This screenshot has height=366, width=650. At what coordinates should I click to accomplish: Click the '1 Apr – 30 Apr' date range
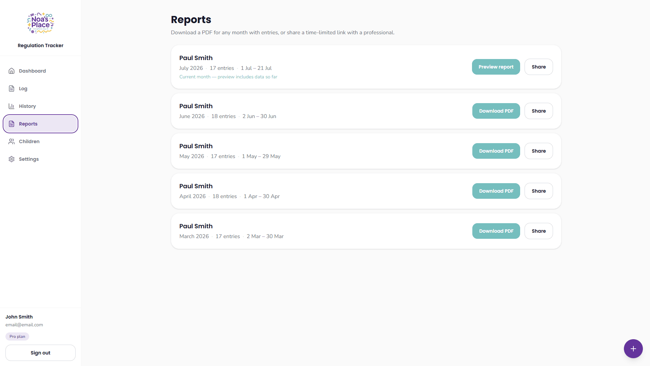pos(261,196)
